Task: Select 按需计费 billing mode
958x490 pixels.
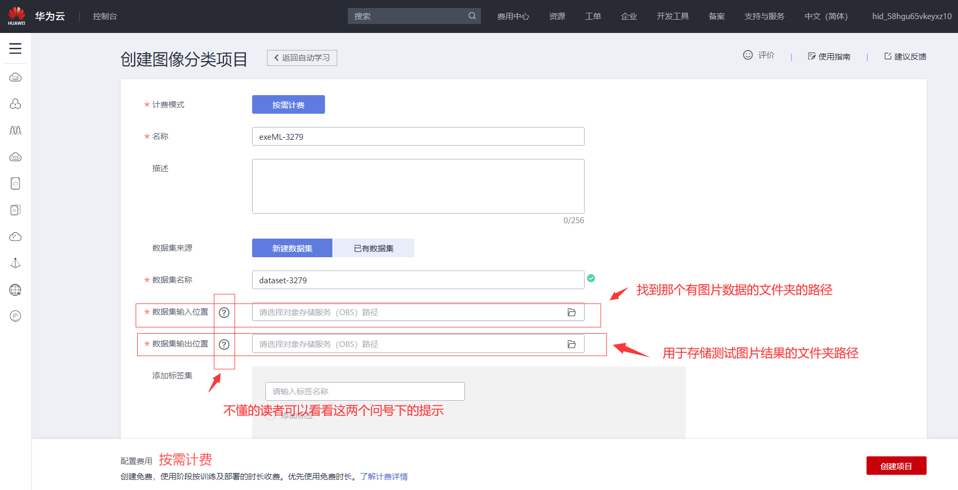Action: pyautogui.click(x=288, y=105)
